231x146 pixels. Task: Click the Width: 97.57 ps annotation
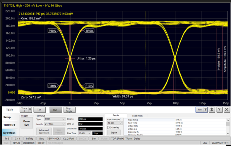point(123,96)
